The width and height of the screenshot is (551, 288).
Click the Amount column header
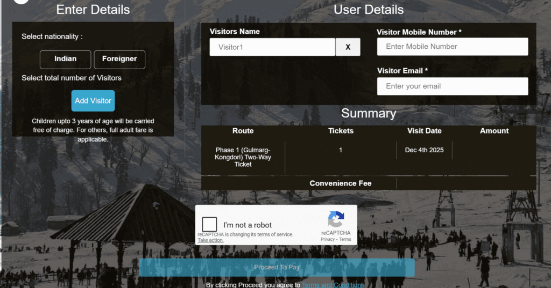click(x=494, y=131)
